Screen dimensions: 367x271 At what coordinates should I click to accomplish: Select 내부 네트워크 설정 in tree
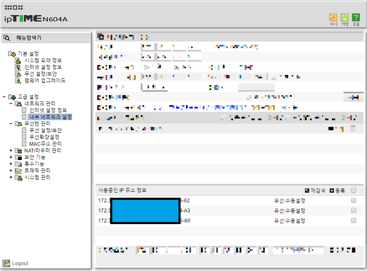tap(50, 117)
